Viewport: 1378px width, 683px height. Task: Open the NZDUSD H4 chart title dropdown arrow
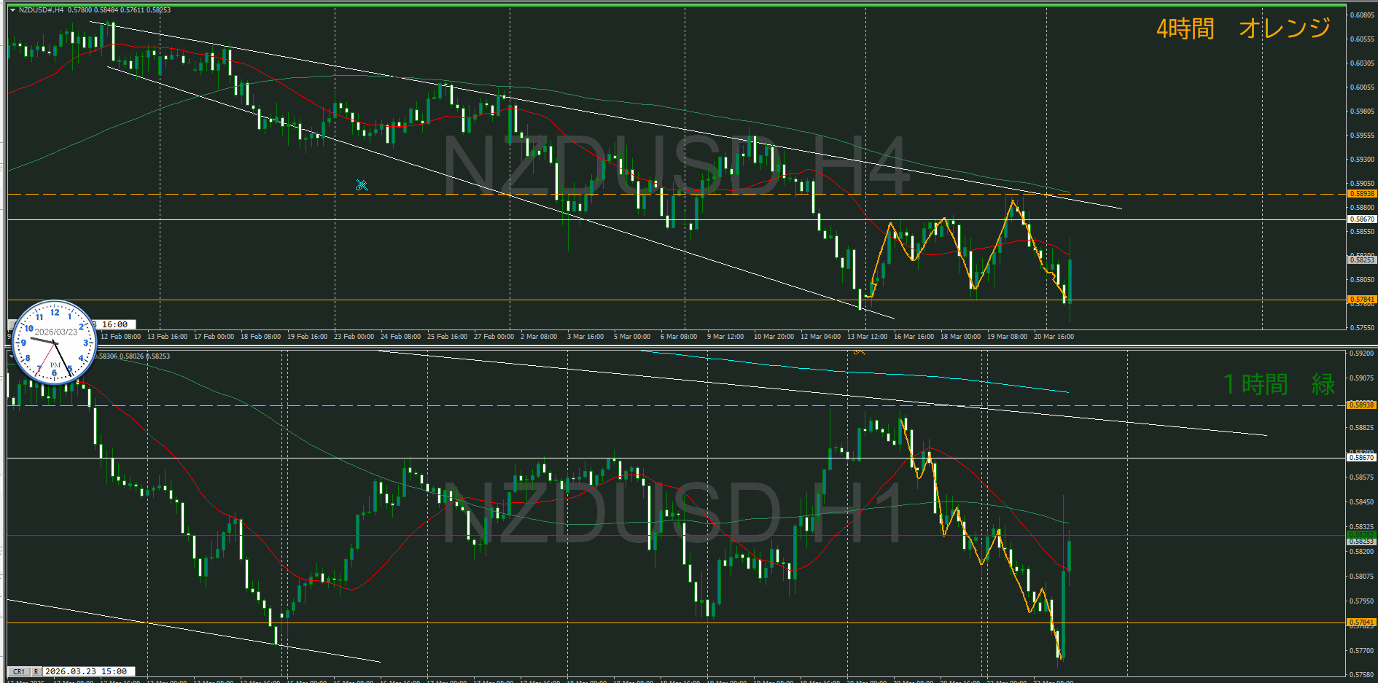coord(12,10)
